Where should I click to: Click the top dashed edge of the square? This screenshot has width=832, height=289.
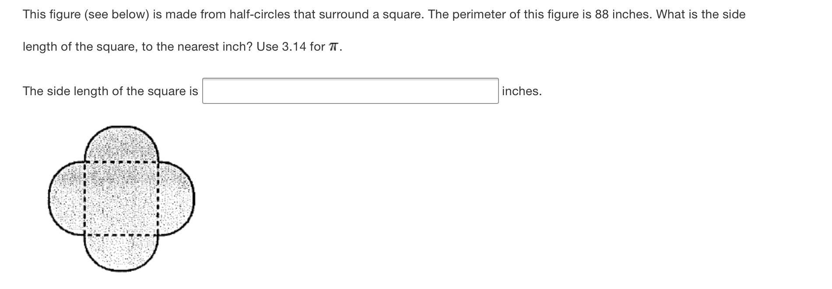click(121, 162)
